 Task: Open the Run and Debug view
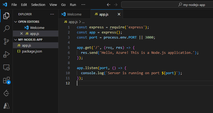coord(6,54)
